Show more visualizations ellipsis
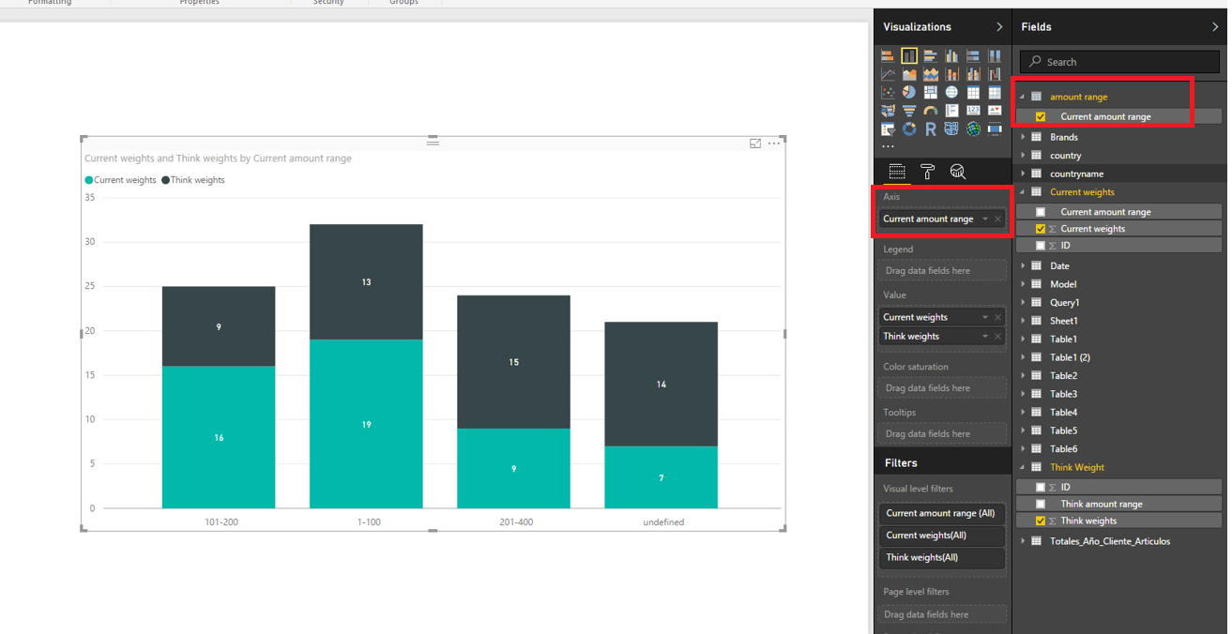The width and height of the screenshot is (1232, 634). tap(888, 146)
